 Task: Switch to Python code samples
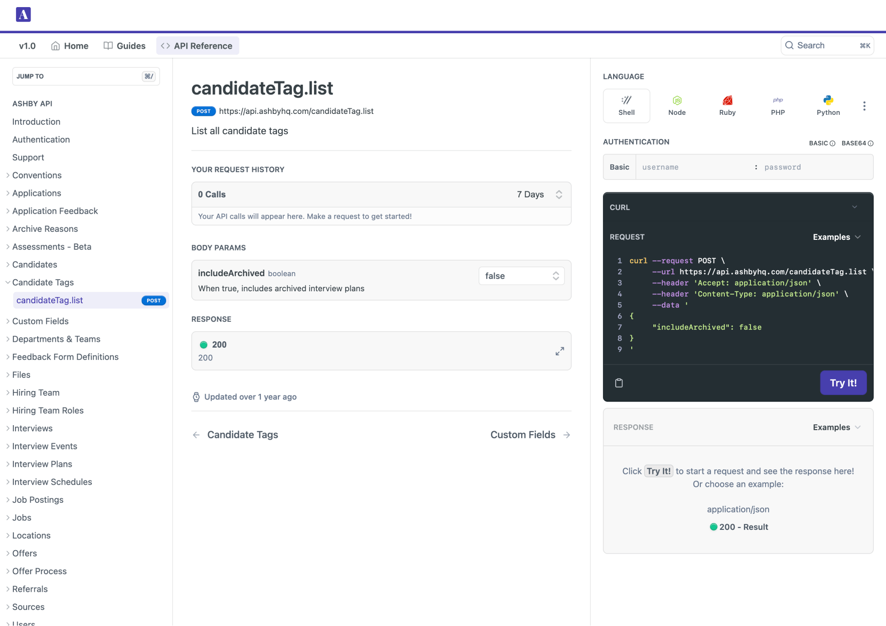828,105
